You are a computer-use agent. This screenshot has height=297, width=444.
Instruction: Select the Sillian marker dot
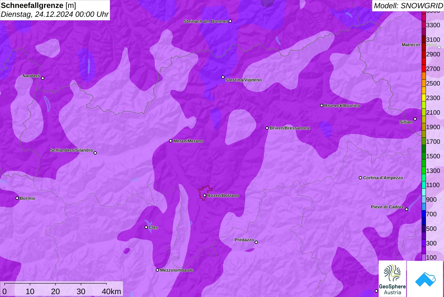(x=415, y=119)
